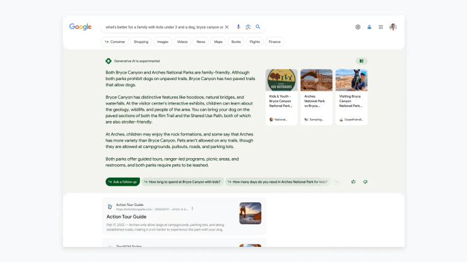Submit search with the magnifying glass icon
Screen dimensions: 467x262
[258, 26]
